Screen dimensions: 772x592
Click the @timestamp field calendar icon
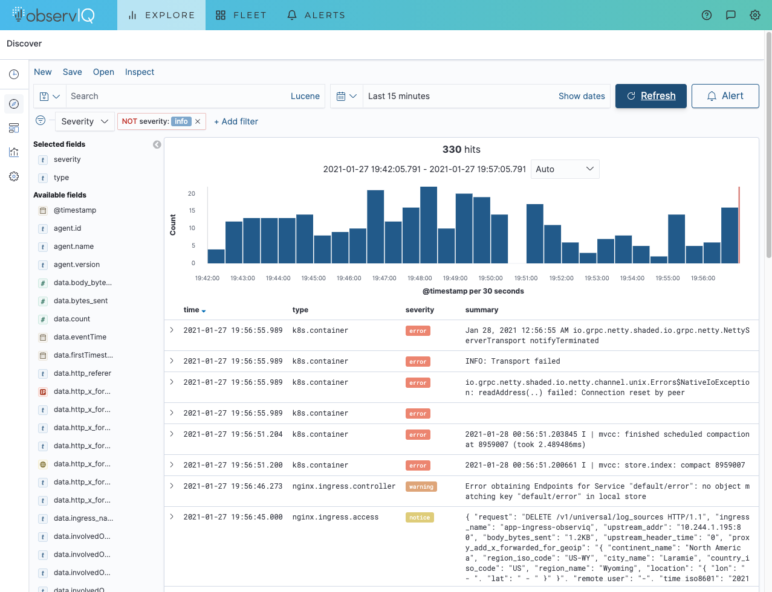(43, 210)
